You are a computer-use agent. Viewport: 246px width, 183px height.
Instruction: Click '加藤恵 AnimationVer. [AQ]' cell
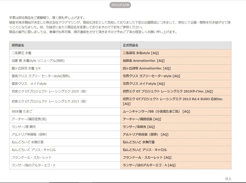point(176,61)
